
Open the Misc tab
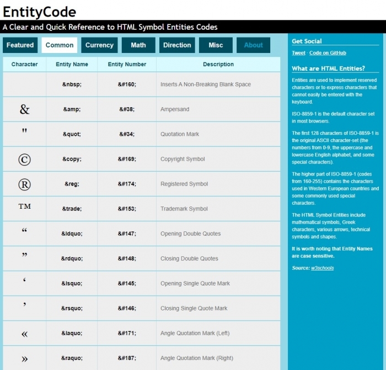pyautogui.click(x=216, y=45)
